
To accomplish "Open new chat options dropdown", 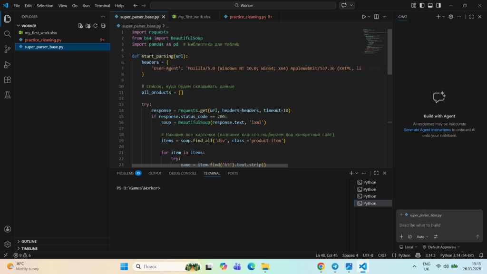I will pyautogui.click(x=444, y=17).
